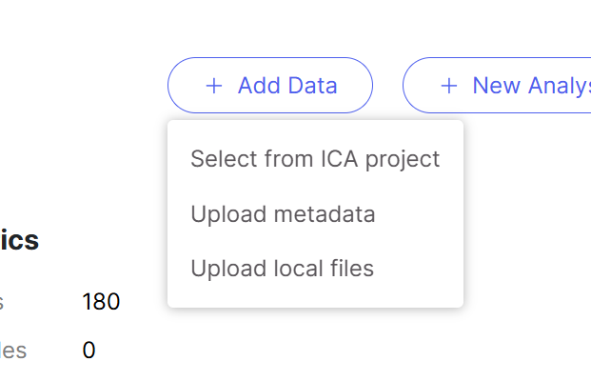Click the bold statistics heading text
This screenshot has width=591, height=381.
point(19,240)
